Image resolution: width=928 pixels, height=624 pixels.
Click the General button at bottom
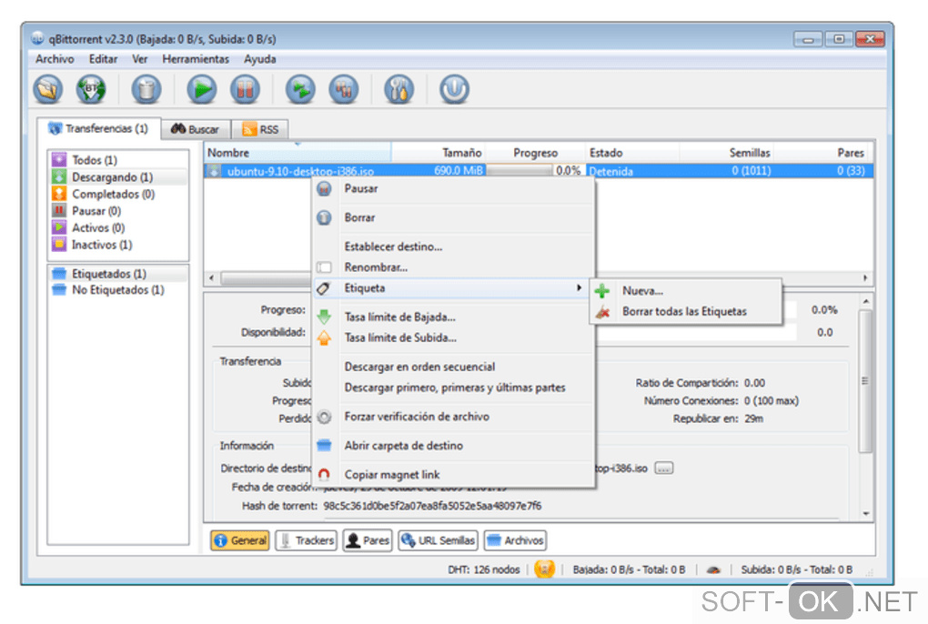pos(239,540)
